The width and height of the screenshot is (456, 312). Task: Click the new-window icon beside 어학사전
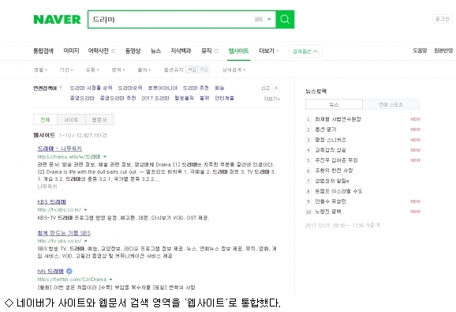(x=114, y=51)
